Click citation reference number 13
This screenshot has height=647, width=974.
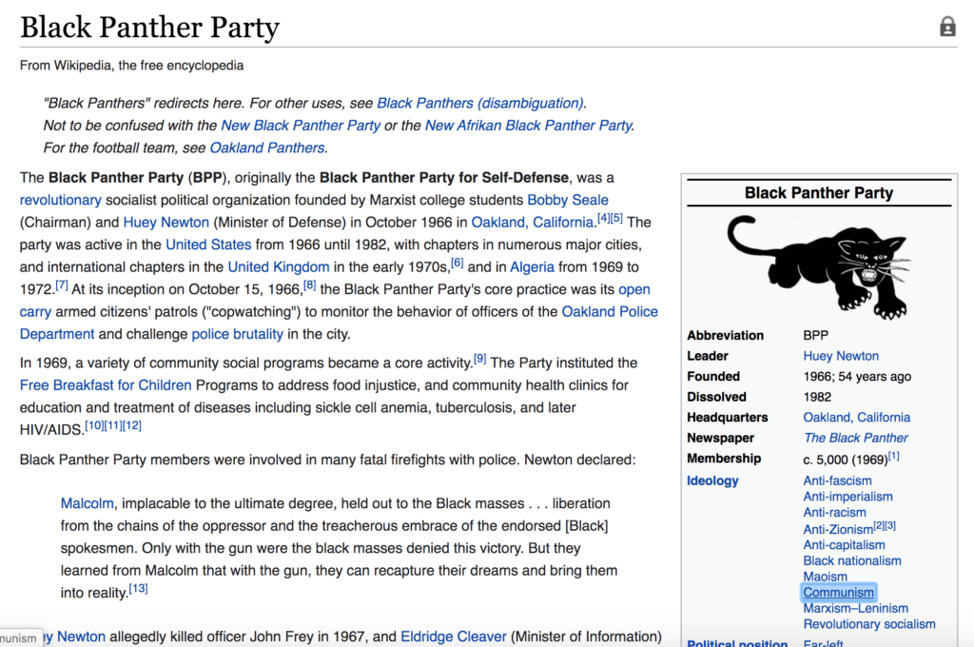point(139,589)
